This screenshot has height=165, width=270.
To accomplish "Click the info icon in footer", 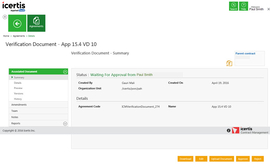I will [228, 130].
